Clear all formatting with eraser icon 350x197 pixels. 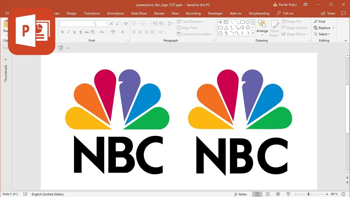(x=126, y=24)
